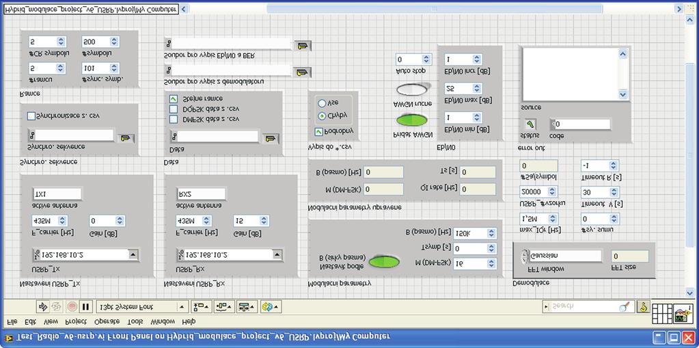Open the Reorder toolbar menu
The image size is (699, 348).
point(271,307)
